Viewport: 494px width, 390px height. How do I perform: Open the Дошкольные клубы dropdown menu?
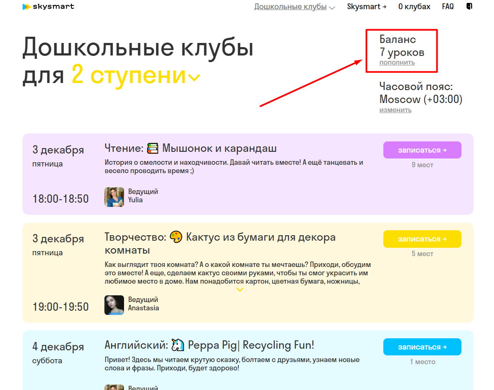[x=294, y=7]
